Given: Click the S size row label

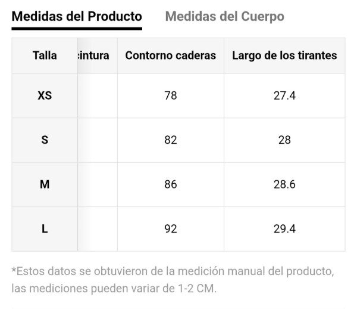Looking at the screenshot, I should click(45, 140).
